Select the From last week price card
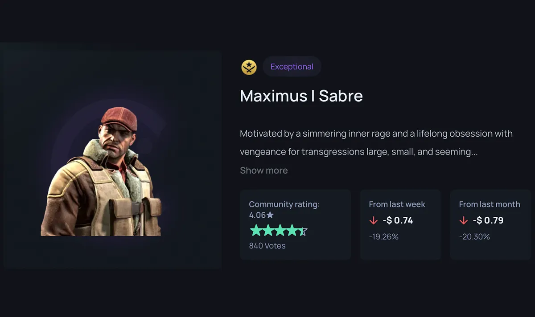 point(400,224)
